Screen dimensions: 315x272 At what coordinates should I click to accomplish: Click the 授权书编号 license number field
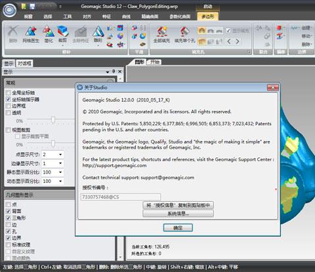[121, 197]
